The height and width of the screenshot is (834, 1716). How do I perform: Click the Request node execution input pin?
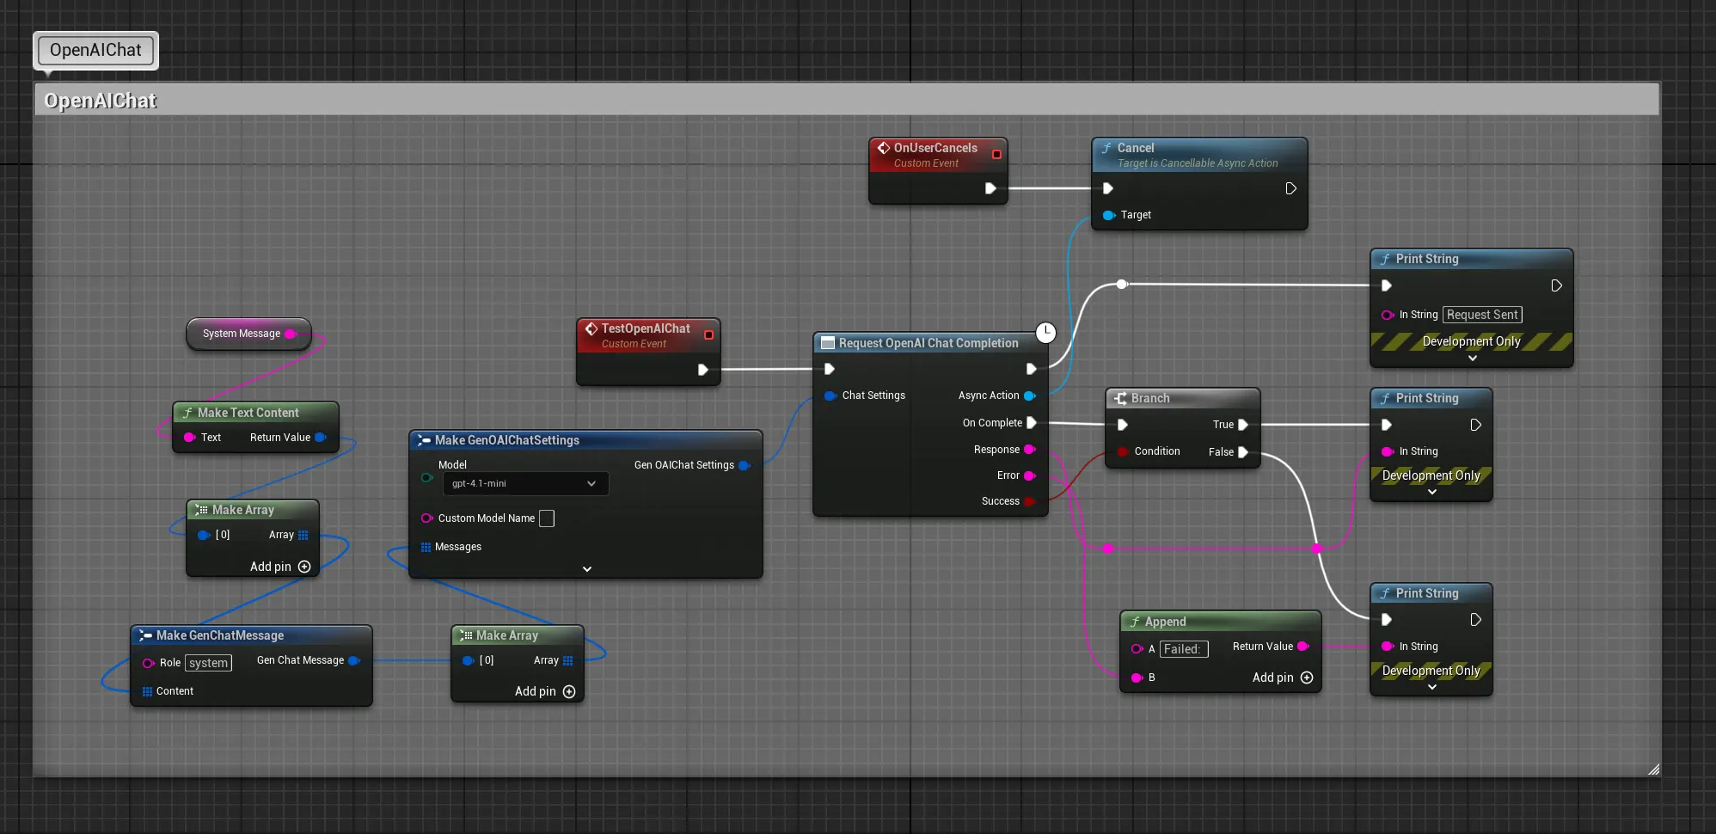point(830,370)
